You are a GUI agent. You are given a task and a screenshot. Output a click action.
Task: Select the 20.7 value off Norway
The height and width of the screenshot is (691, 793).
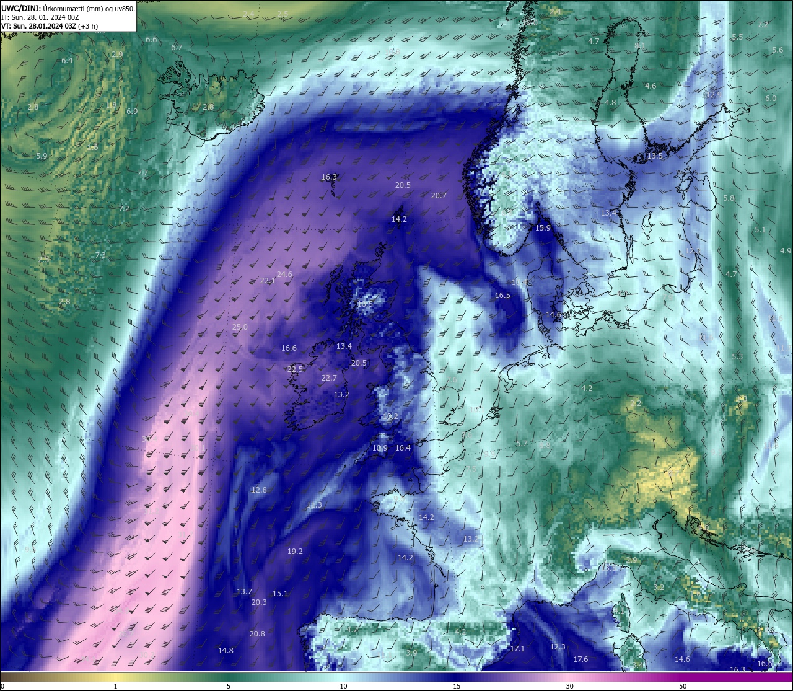tap(439, 195)
